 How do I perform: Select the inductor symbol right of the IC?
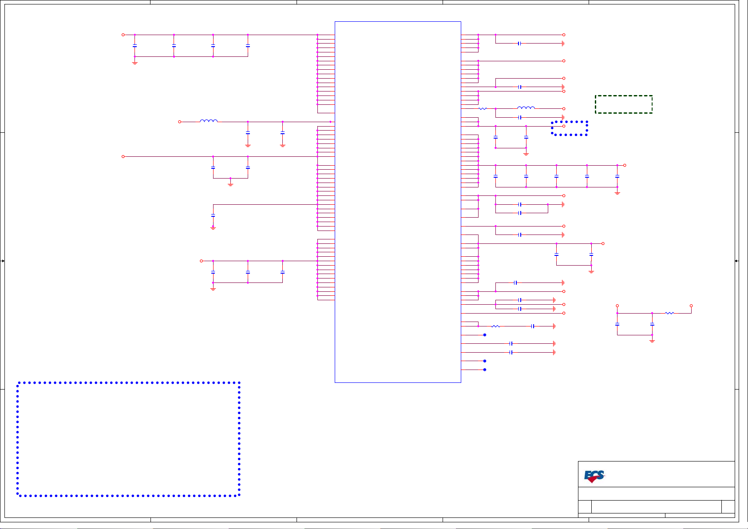526,107
